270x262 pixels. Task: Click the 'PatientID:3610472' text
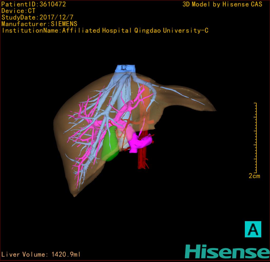[34, 4]
